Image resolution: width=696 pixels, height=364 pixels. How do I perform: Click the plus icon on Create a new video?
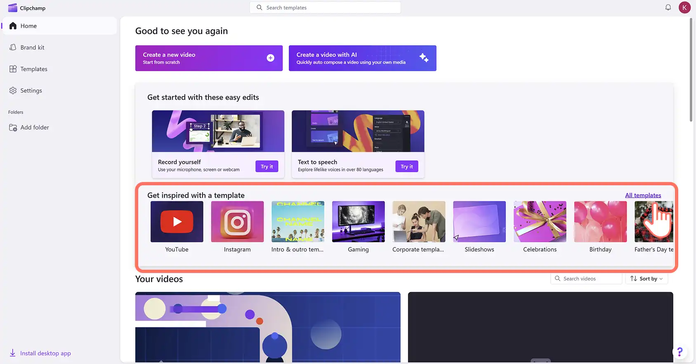(x=271, y=58)
